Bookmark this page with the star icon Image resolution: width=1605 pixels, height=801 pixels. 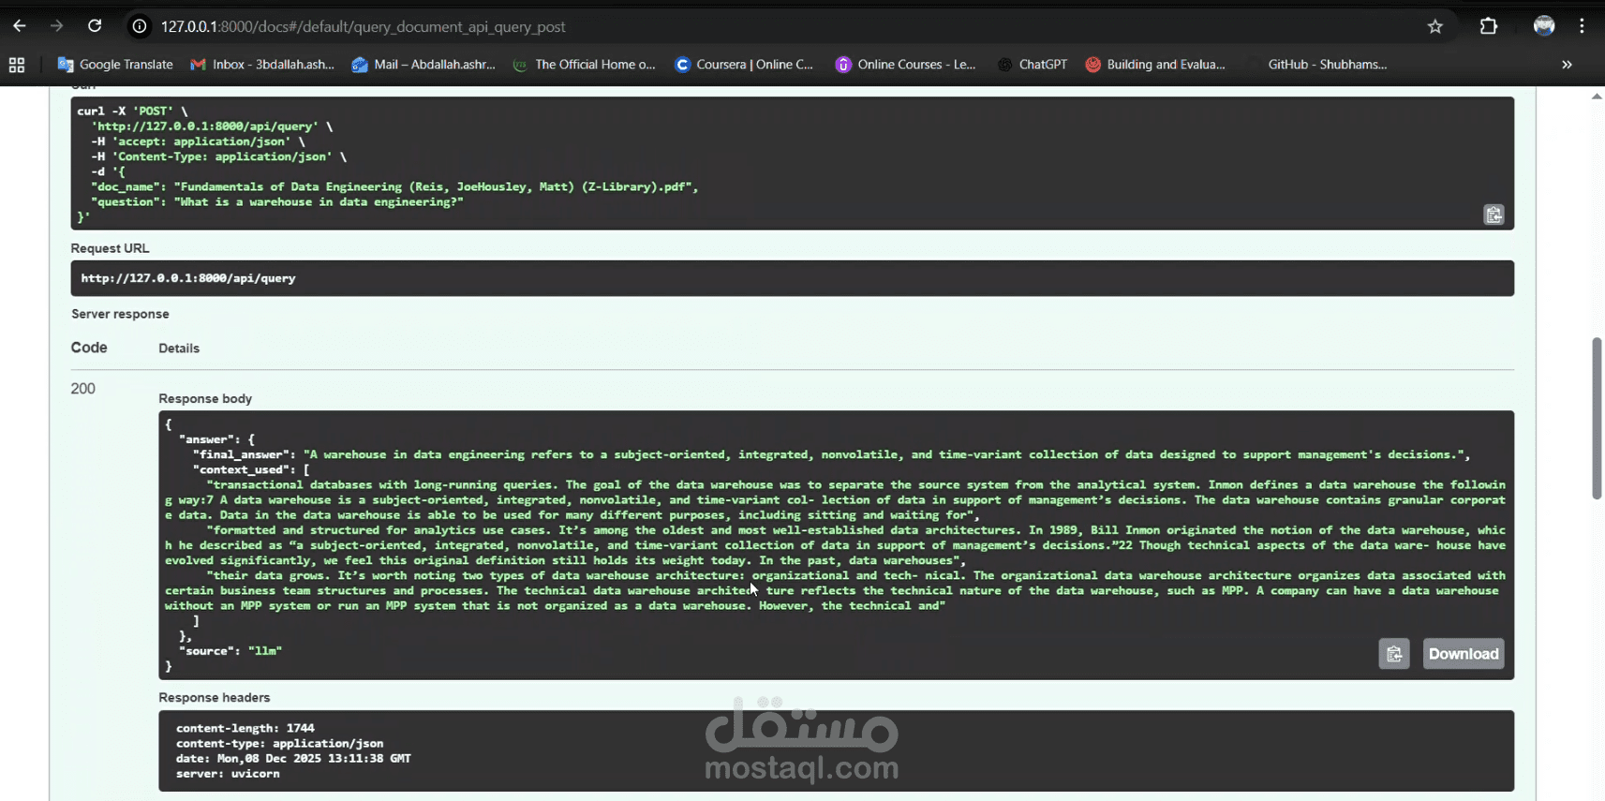(1435, 26)
